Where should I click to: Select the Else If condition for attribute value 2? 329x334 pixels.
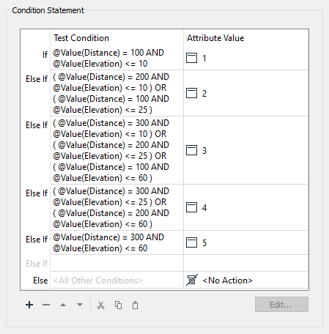click(x=117, y=93)
